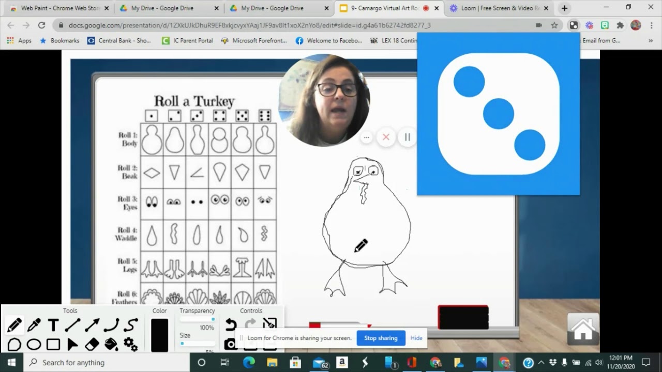Select the Eyedropper color picker tool

tap(34, 325)
